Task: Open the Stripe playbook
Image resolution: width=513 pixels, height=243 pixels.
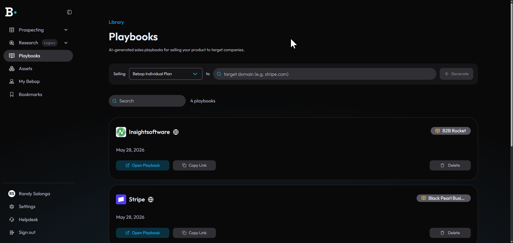Action: pos(143,233)
